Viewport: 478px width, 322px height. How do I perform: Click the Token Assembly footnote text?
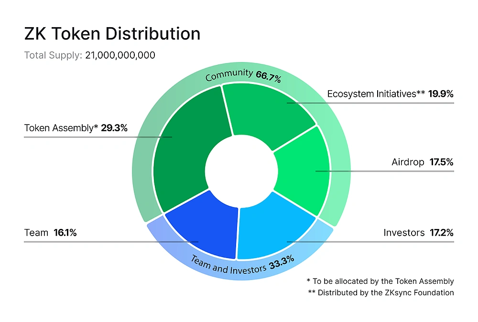(380, 281)
